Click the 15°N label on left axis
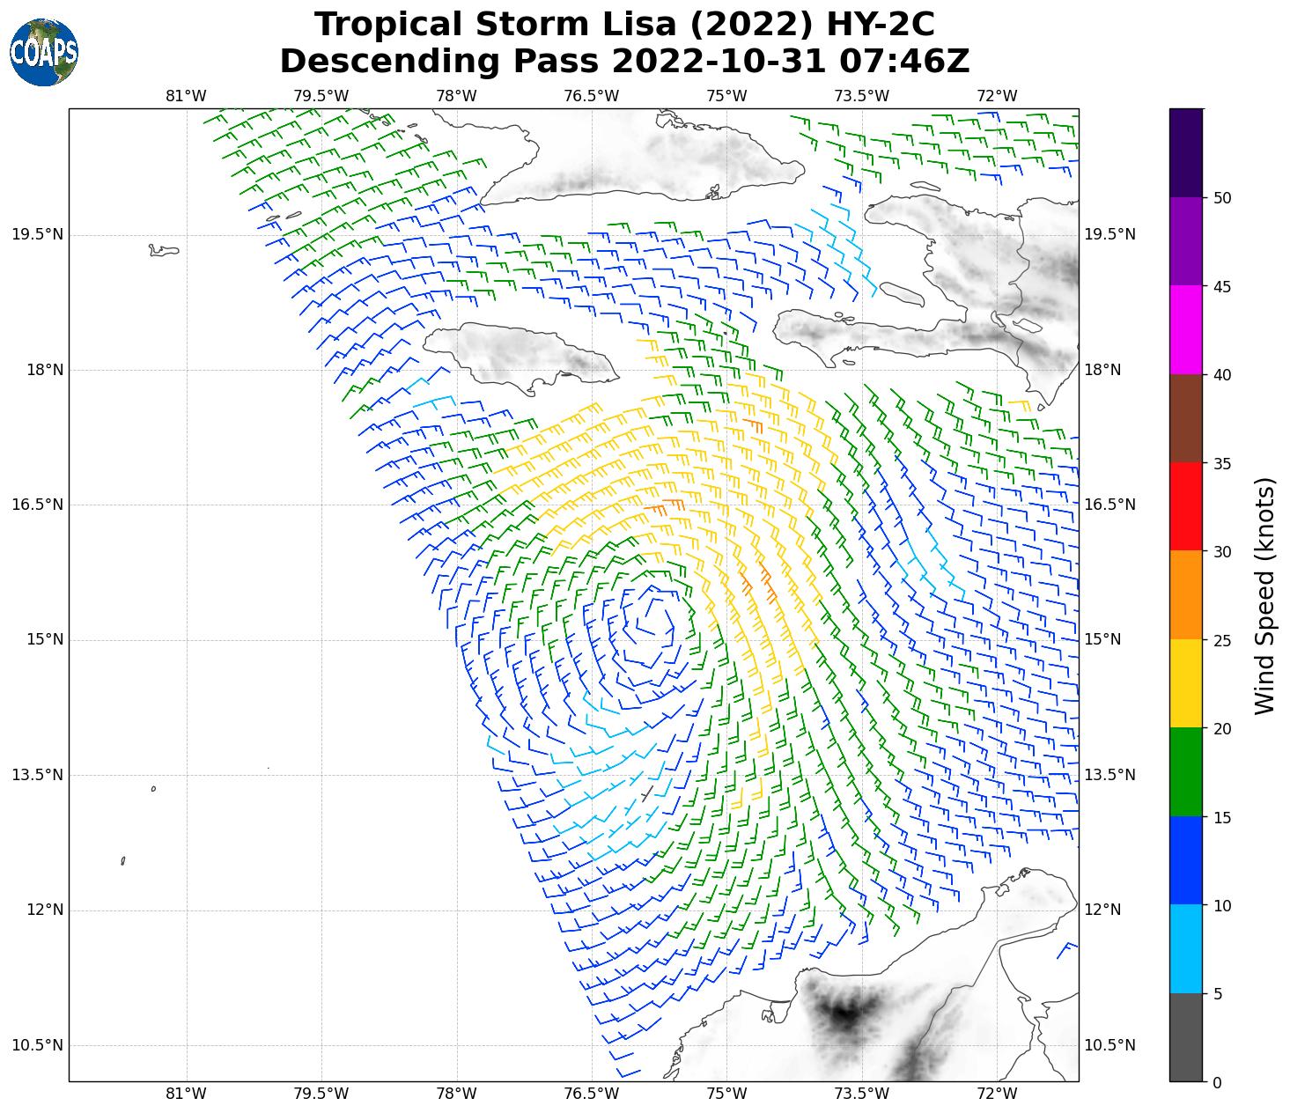Screen dimensions: 1290x1113 (x=44, y=639)
